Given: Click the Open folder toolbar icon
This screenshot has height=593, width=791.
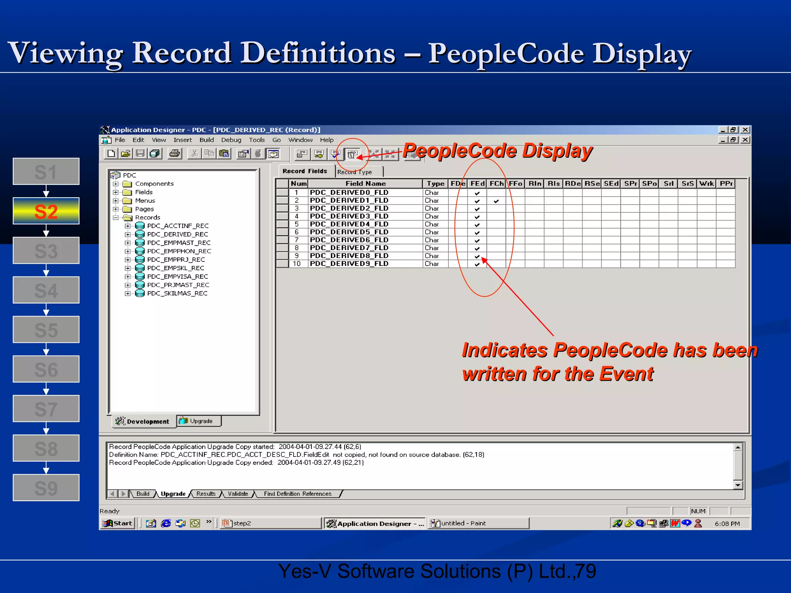Looking at the screenshot, I should pos(125,154).
